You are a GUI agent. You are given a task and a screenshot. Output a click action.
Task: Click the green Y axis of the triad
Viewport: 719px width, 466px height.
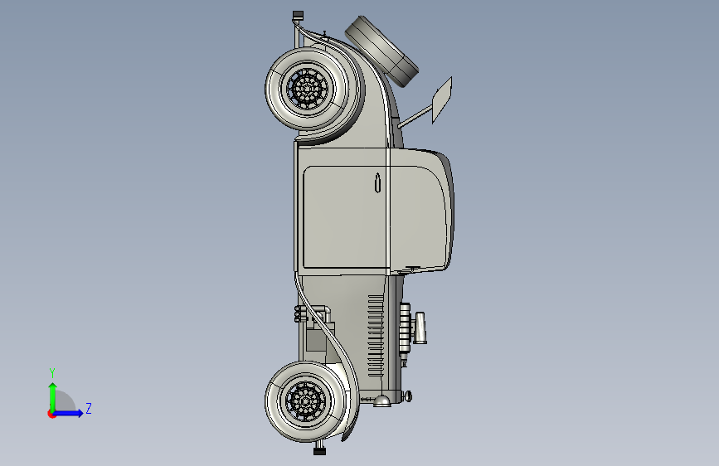click(x=53, y=396)
